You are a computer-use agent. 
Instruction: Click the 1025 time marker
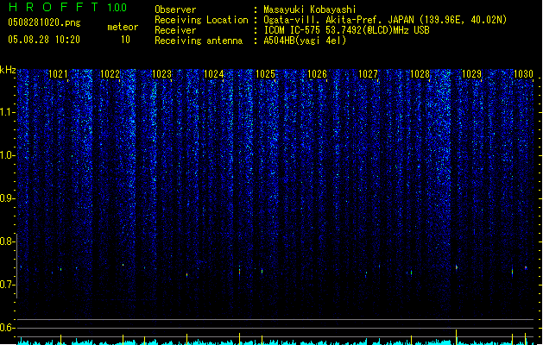click(265, 74)
